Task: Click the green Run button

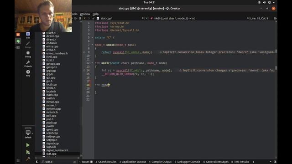Action: point(28,145)
